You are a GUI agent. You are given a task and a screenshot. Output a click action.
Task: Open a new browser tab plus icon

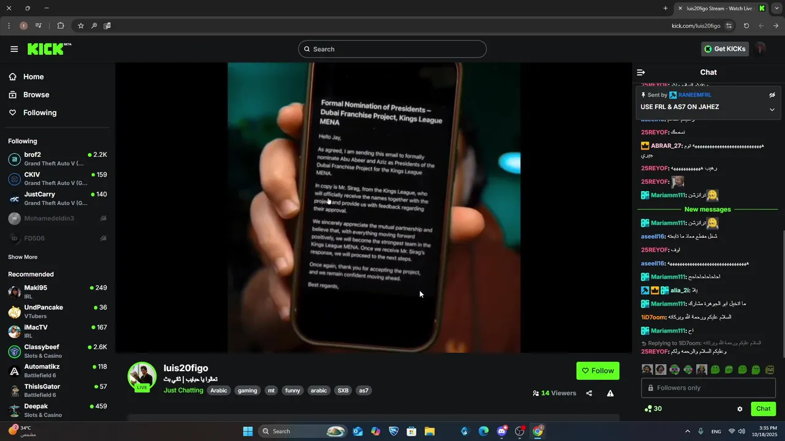(665, 8)
